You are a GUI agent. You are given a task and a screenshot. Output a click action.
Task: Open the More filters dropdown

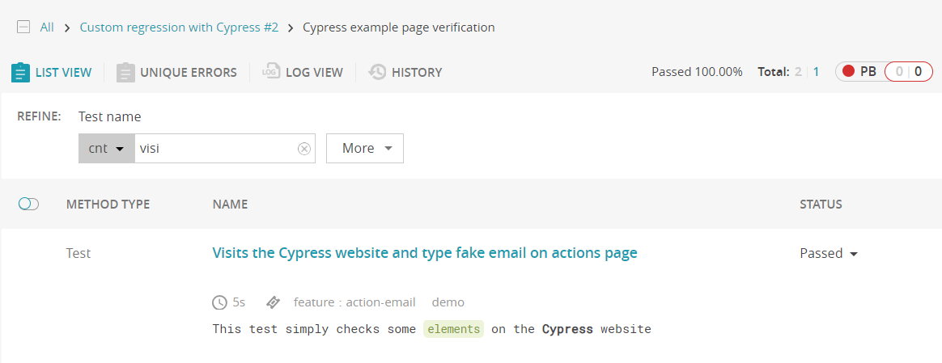365,148
